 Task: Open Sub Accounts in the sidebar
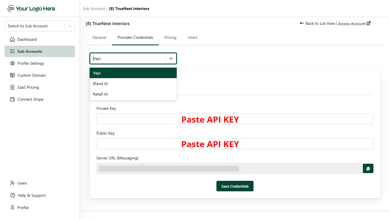tap(40, 51)
